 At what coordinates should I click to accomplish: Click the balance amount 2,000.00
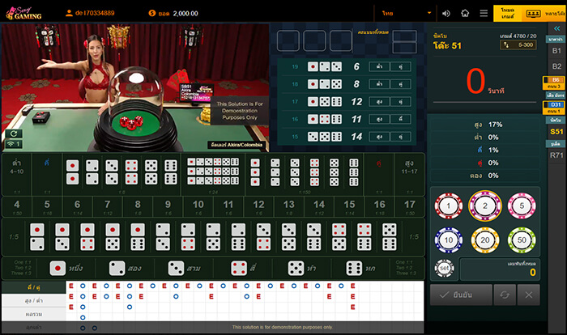click(x=185, y=14)
